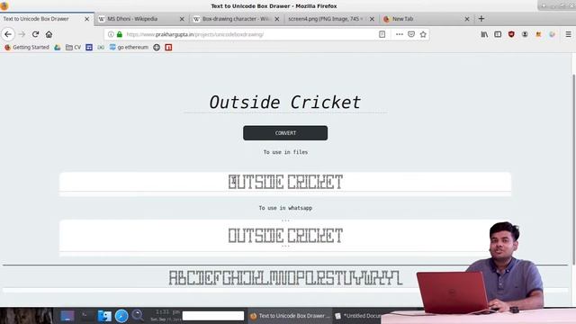Open the Library icon in toolbar

coord(484,34)
